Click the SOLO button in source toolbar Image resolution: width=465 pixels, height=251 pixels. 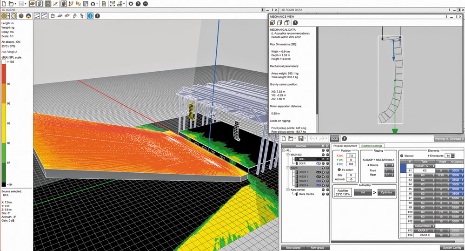[x=334, y=138]
